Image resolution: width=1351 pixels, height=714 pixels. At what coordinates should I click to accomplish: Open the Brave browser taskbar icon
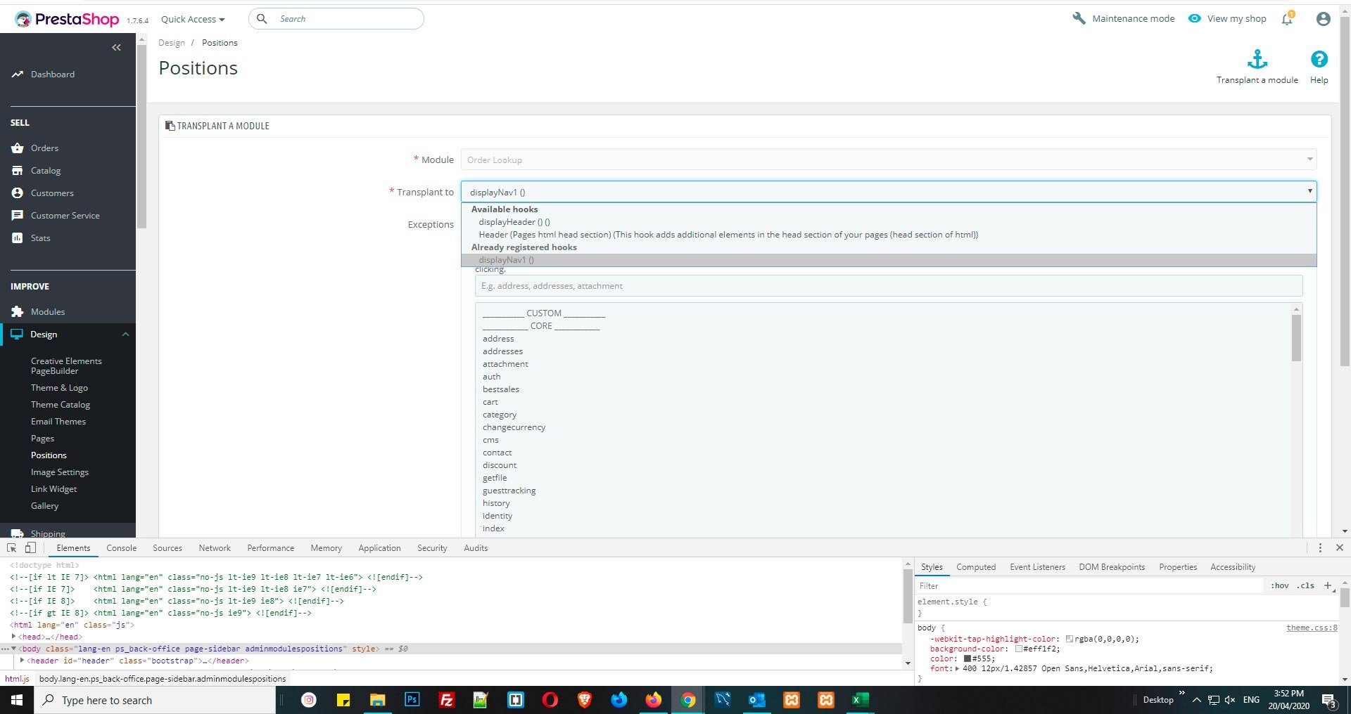[584, 700]
